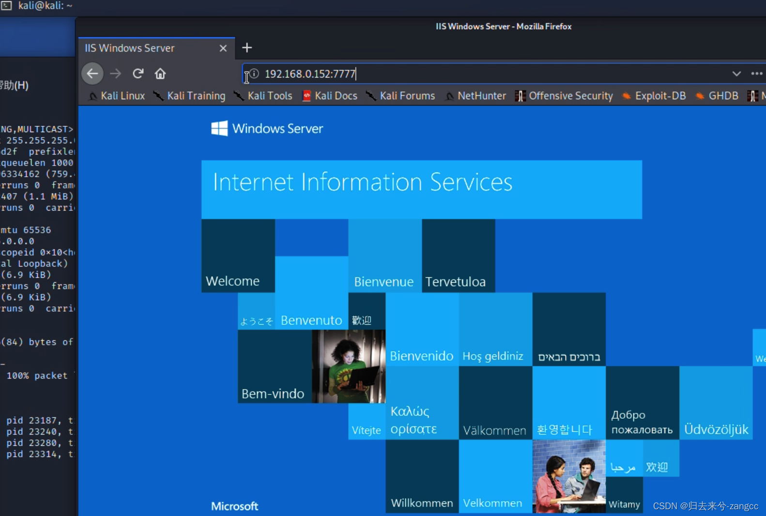Open the Kali Tools bookmark
Viewport: 766px width, 516px height.
[x=263, y=96]
